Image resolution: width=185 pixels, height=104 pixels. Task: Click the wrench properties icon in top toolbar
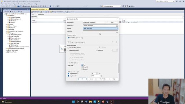click(125, 6)
